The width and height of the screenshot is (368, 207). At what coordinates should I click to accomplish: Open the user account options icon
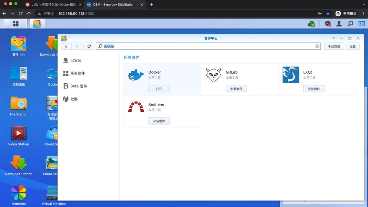point(339,24)
